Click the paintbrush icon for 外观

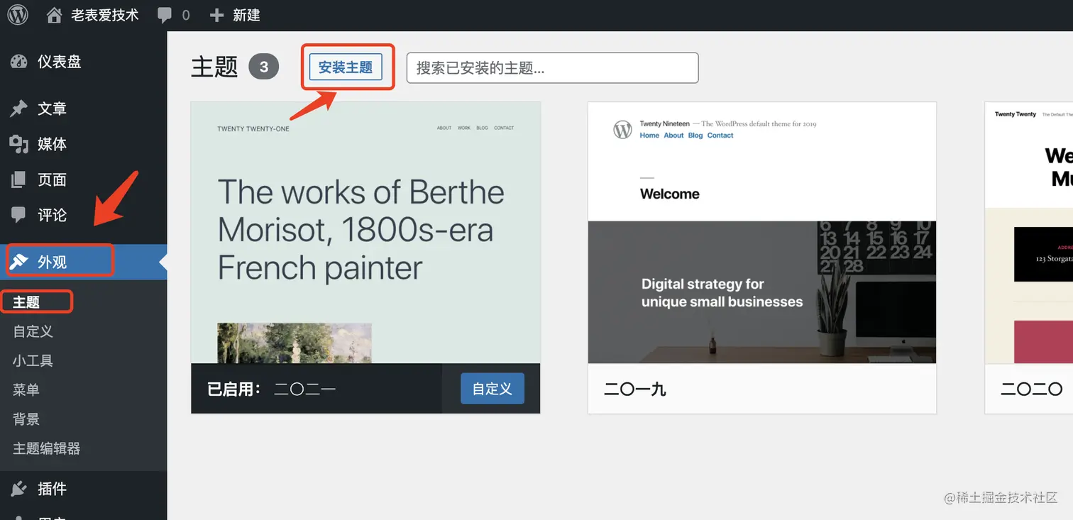[19, 262]
